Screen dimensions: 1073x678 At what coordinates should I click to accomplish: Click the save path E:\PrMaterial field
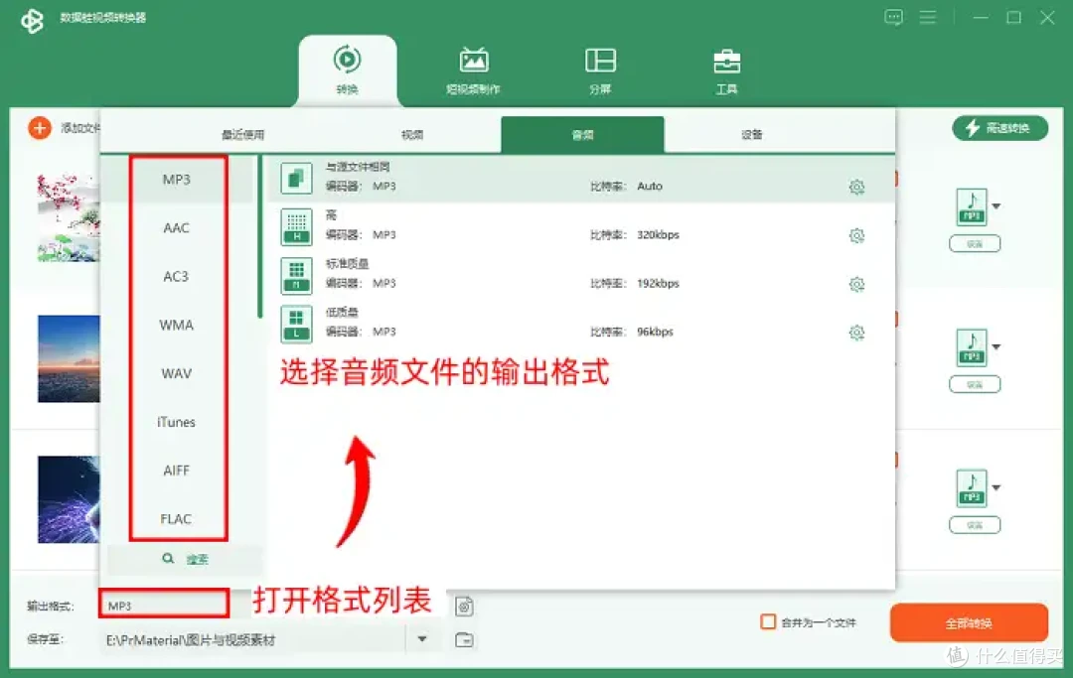click(253, 640)
